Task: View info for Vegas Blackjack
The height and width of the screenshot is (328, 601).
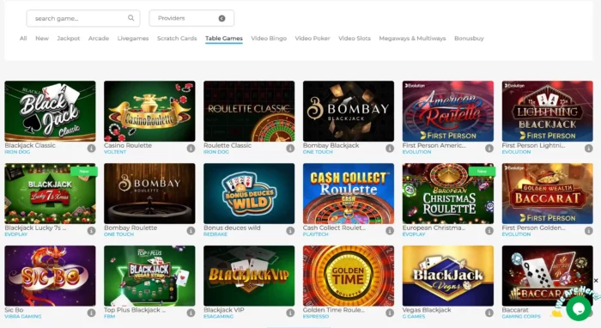Action: (489, 313)
